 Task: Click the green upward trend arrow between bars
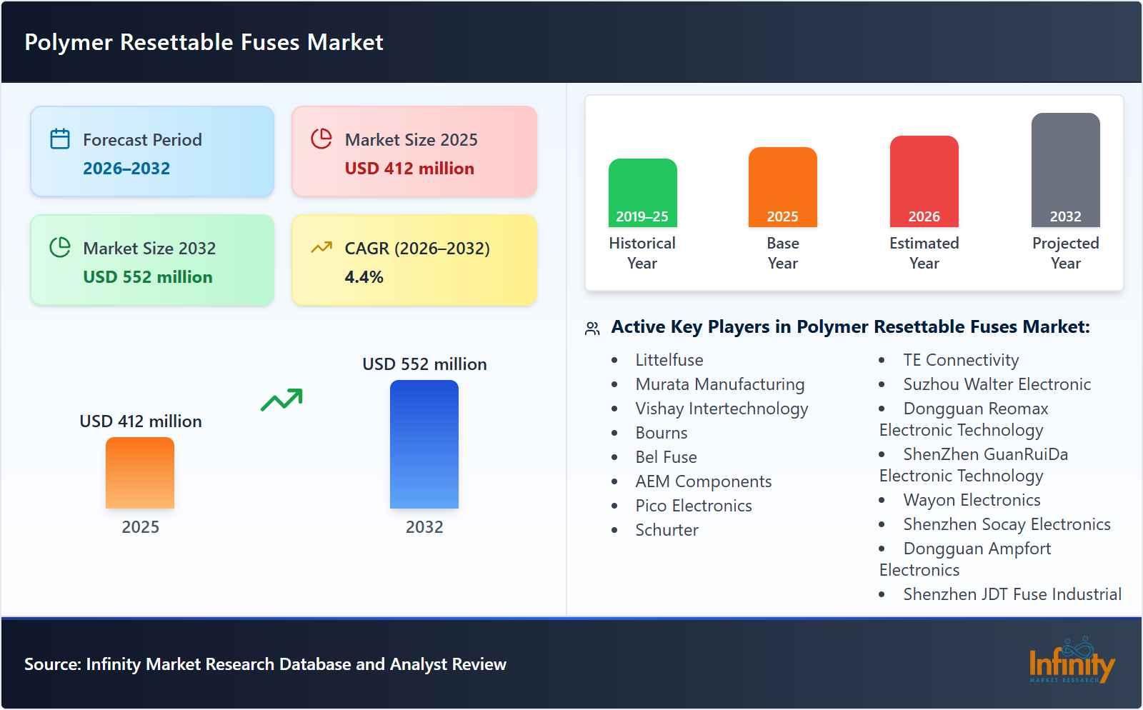pos(281,400)
